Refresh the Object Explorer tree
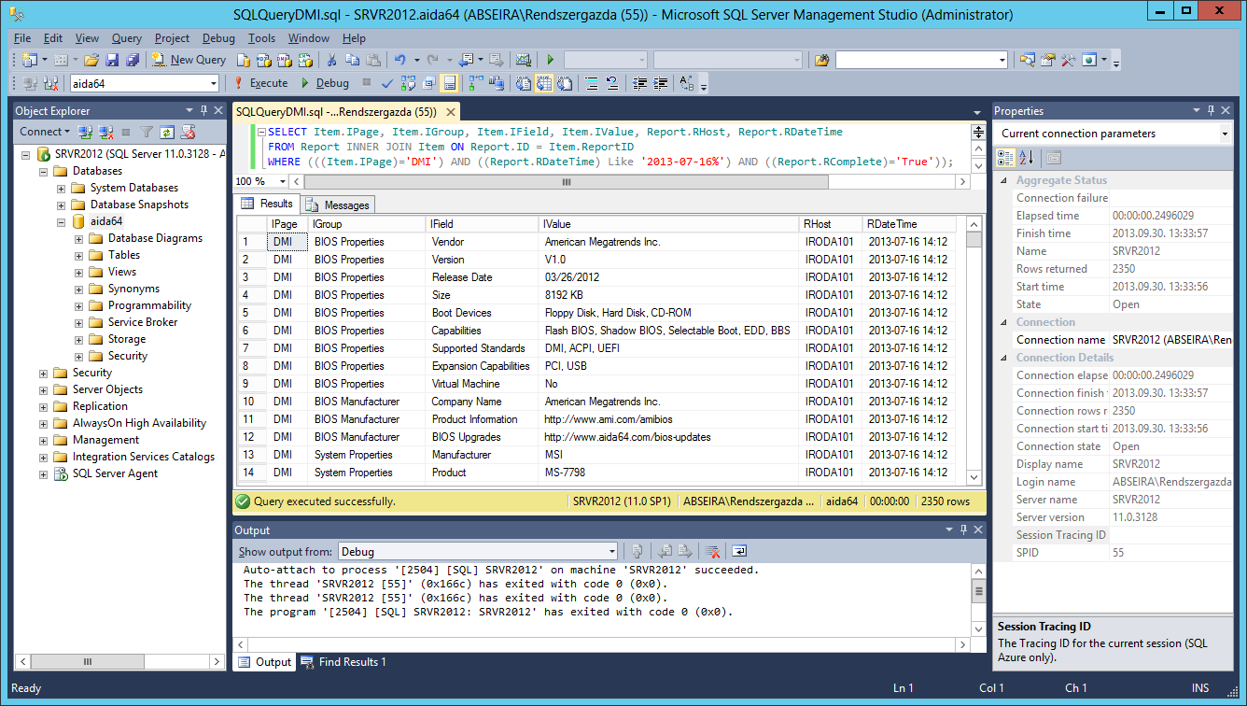The width and height of the screenshot is (1247, 706). pyautogui.click(x=167, y=132)
